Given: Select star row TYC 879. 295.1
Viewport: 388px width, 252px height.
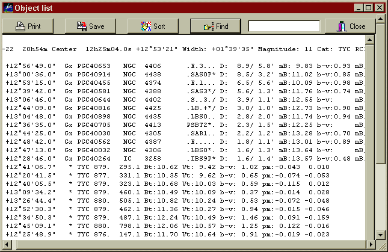Looking at the screenshot, I should (x=184, y=167).
